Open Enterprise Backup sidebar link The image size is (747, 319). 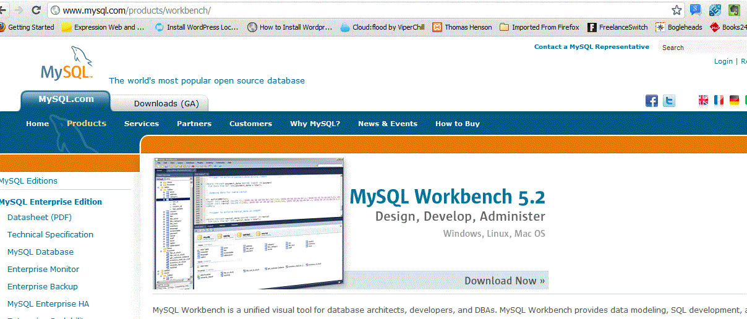pyautogui.click(x=43, y=286)
